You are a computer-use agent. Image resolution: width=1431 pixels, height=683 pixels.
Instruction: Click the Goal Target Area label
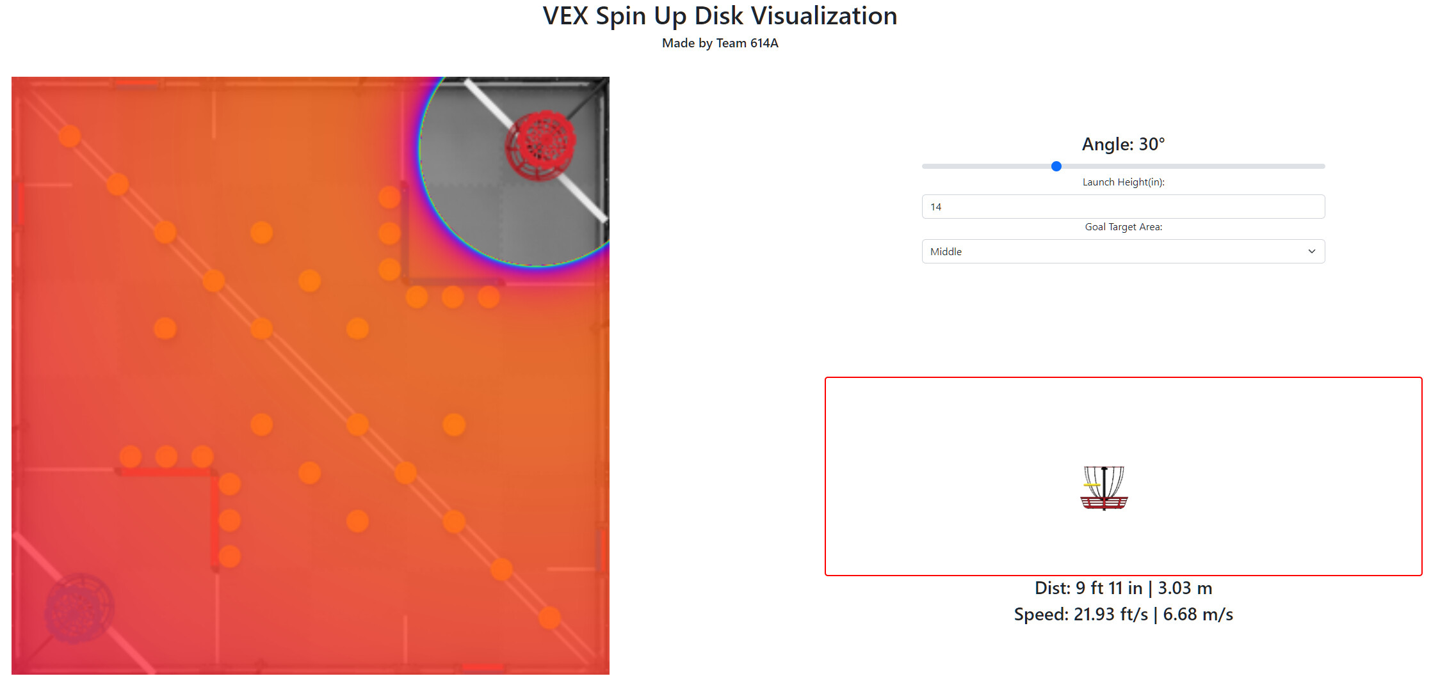point(1123,227)
